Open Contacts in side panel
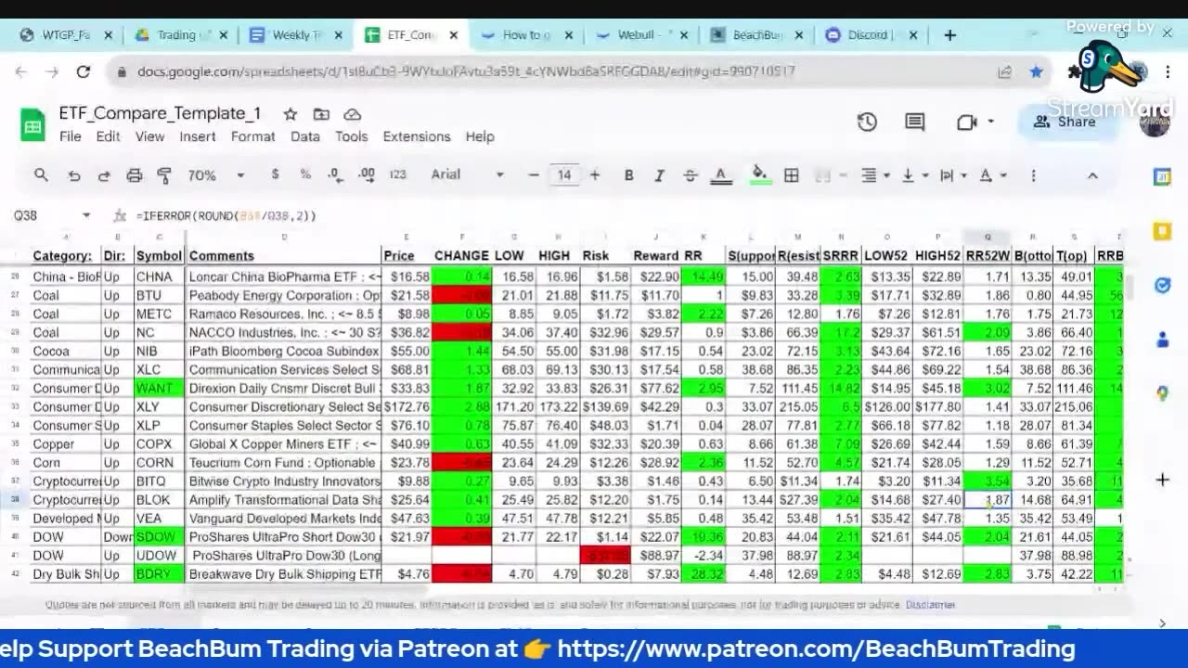 coord(1162,340)
